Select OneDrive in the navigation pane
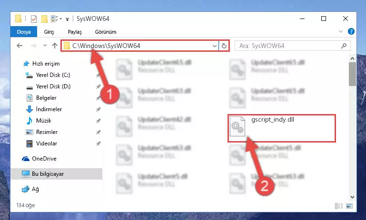Viewport: 366px width, 220px height. pyautogui.click(x=44, y=159)
